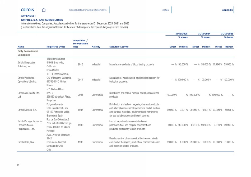The width and height of the screenshot is (251, 177).
Task: Click Grifols Asia Pacific Pte, Ltd entry
Action: click(x=29, y=95)
